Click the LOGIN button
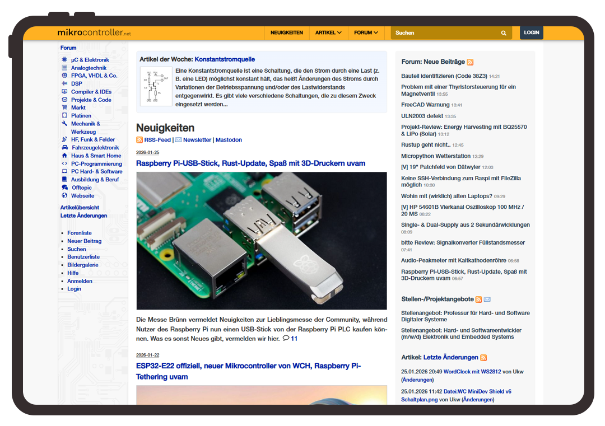This screenshot has width=605, height=426. [531, 33]
